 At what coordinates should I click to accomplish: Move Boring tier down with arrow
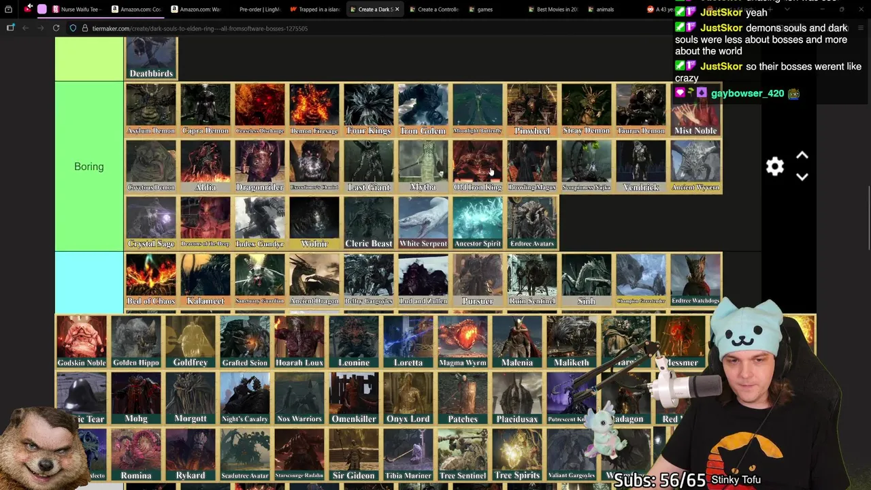(802, 177)
